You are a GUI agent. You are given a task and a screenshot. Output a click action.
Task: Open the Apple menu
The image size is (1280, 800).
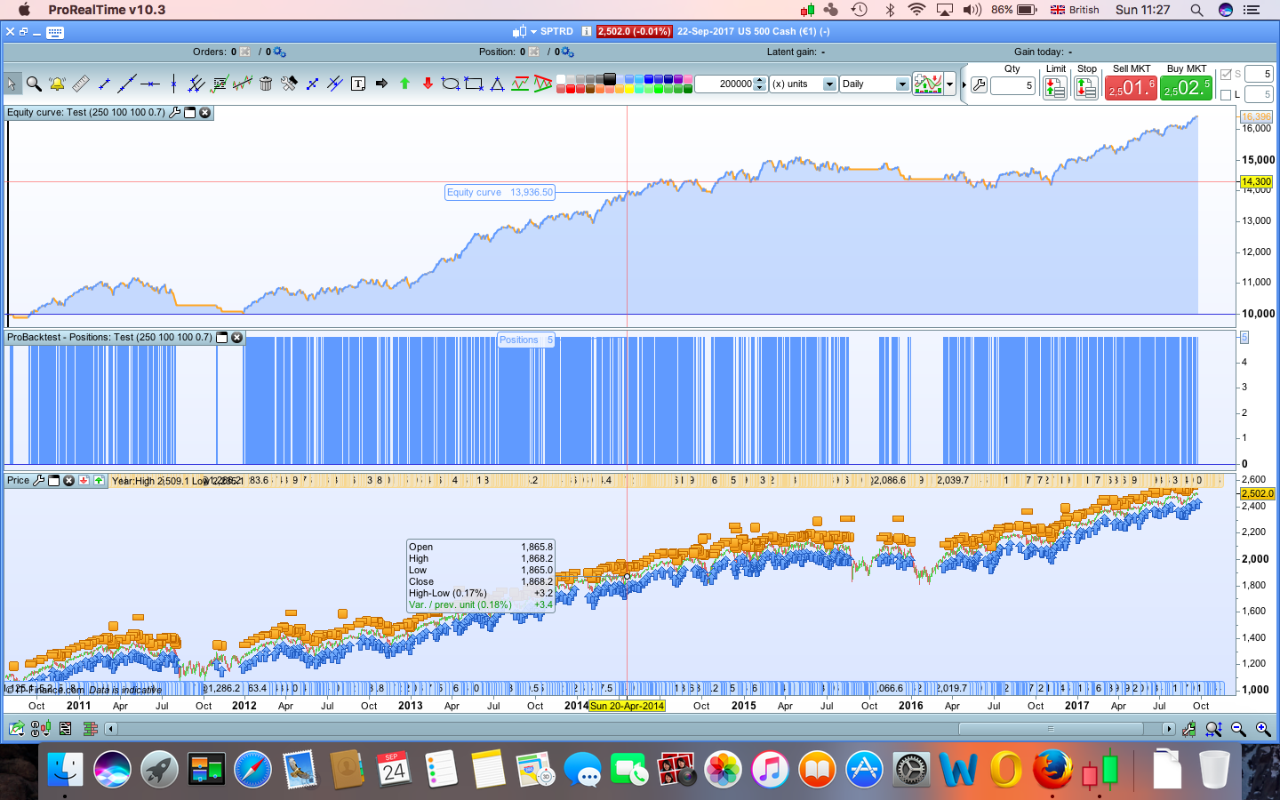point(24,10)
